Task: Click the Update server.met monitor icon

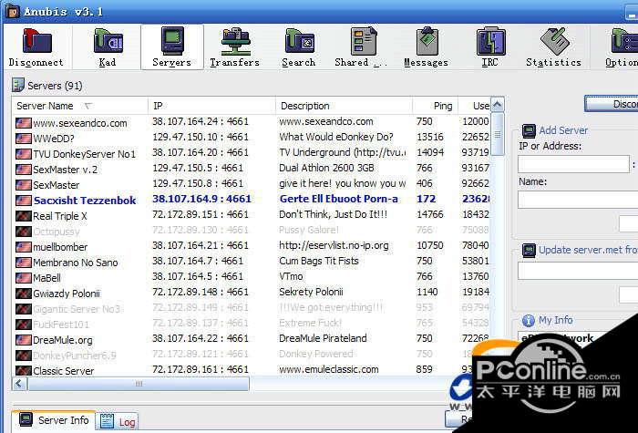Action: click(529, 251)
